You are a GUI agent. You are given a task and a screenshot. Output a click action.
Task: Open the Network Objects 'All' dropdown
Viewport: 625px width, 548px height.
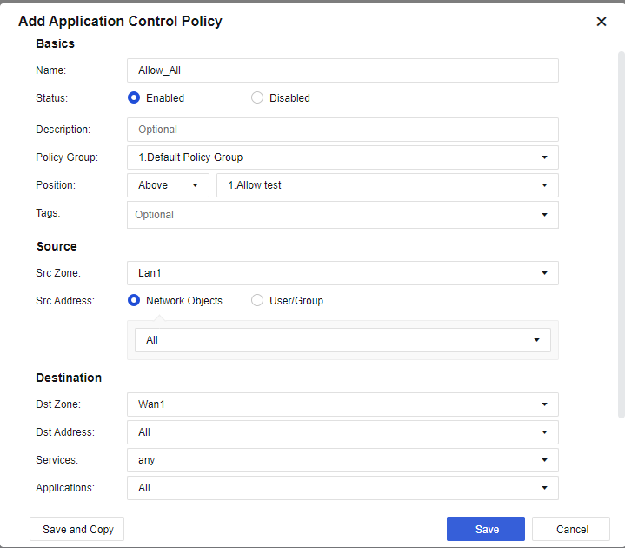342,340
